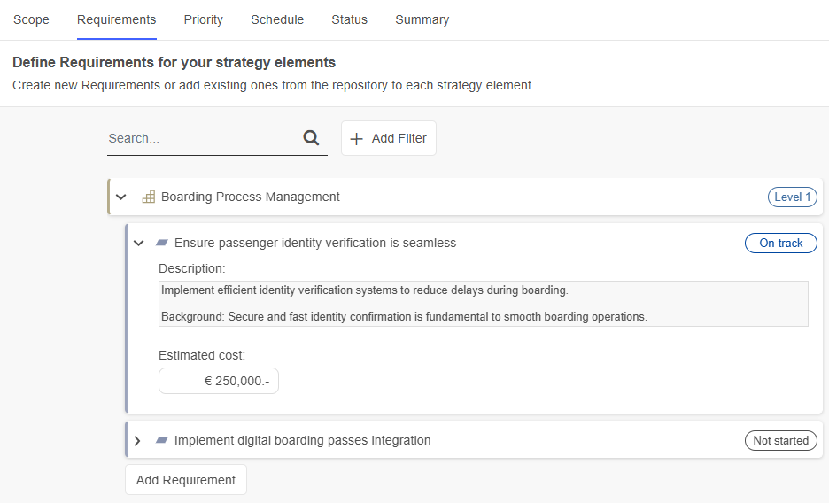Select the Status tab

[349, 19]
